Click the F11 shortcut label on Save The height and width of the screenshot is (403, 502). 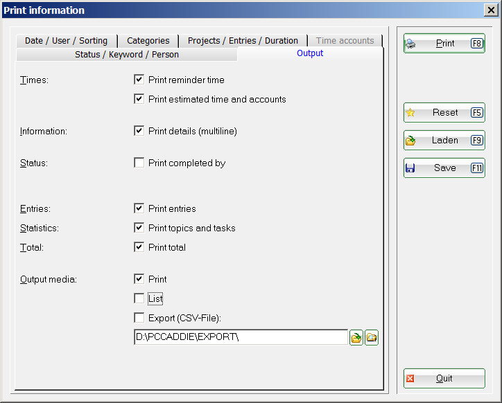coord(477,168)
